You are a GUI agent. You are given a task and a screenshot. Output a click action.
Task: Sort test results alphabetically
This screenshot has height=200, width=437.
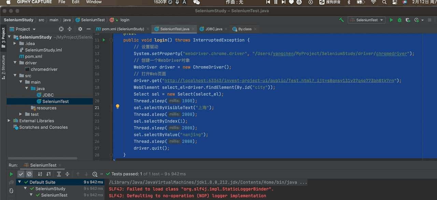pyautogui.click(x=40, y=174)
